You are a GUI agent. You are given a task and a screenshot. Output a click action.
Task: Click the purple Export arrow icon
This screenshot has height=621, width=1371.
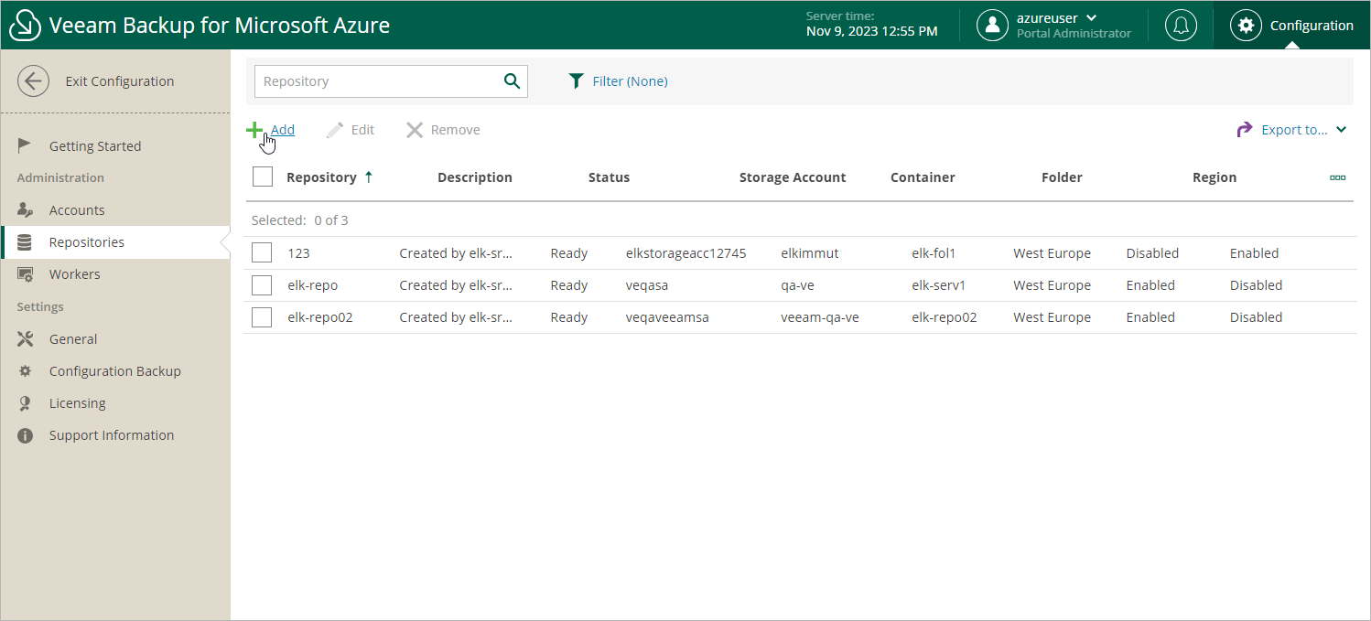tap(1245, 130)
